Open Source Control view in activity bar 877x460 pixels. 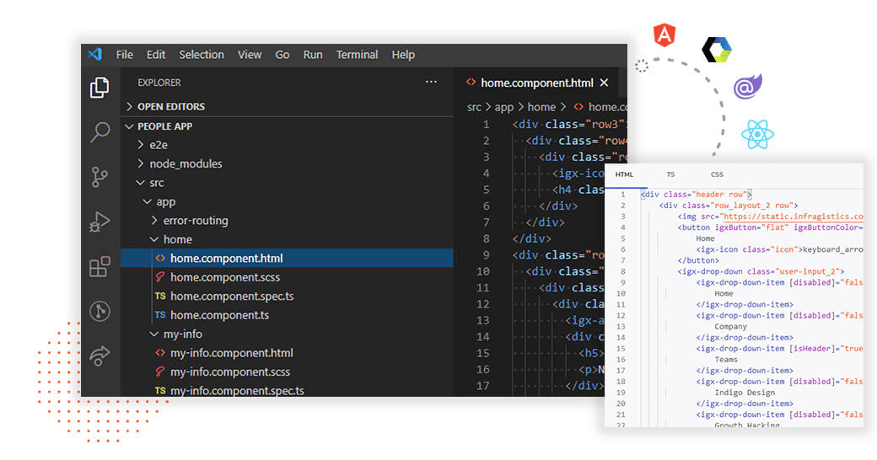[100, 177]
